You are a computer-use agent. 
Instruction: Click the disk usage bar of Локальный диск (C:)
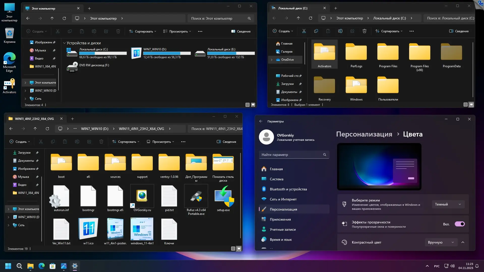click(x=103, y=53)
